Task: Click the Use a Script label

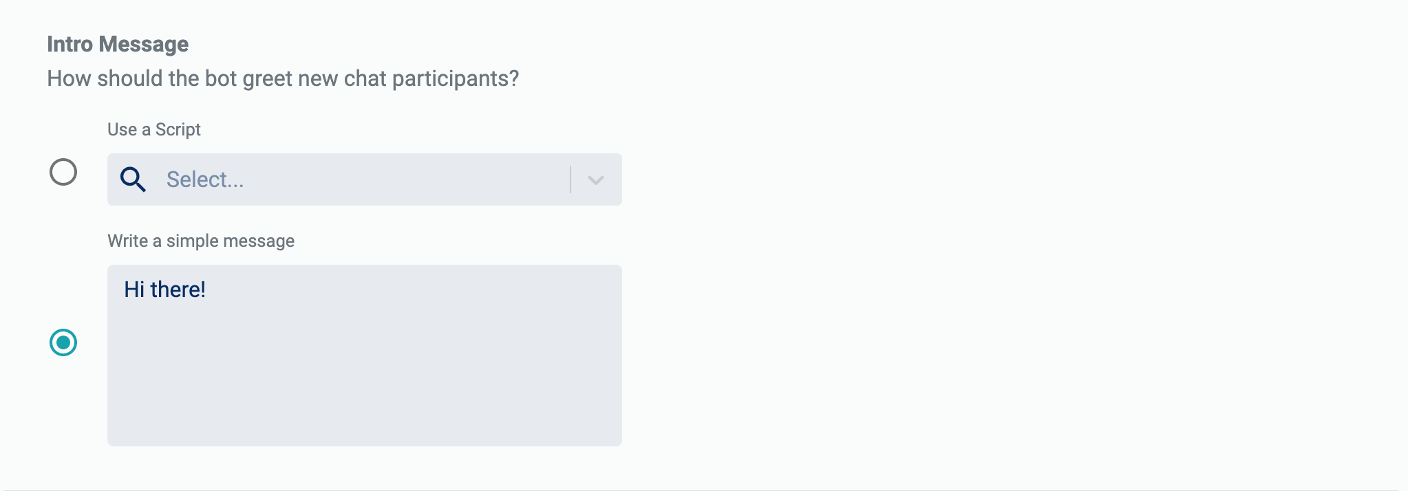Action: (x=154, y=129)
